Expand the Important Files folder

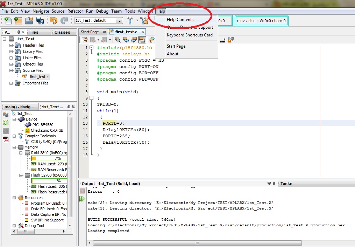tap(11, 83)
